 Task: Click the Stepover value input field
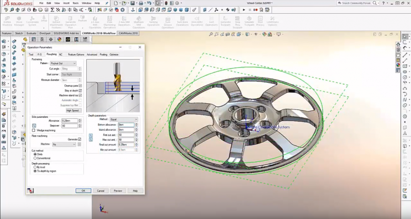pyautogui.click(x=69, y=126)
